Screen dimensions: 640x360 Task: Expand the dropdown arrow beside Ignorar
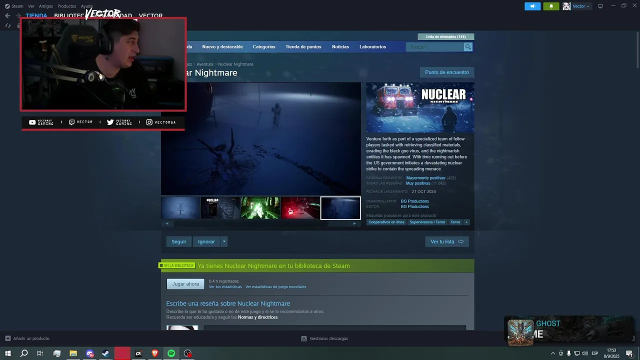[x=224, y=241]
